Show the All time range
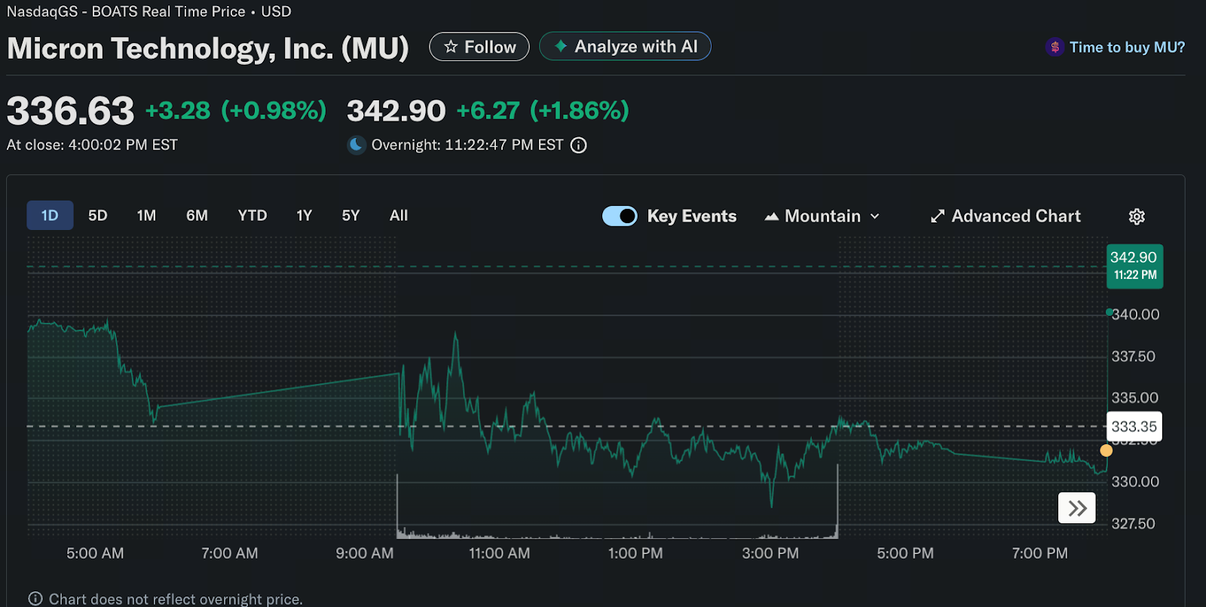1206x607 pixels. point(399,216)
